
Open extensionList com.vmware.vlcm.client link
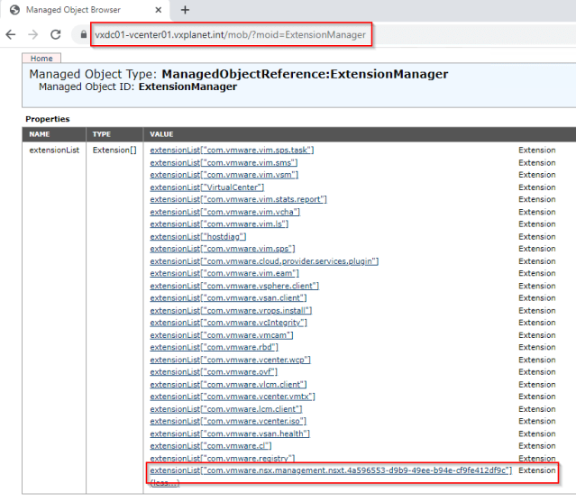228,385
